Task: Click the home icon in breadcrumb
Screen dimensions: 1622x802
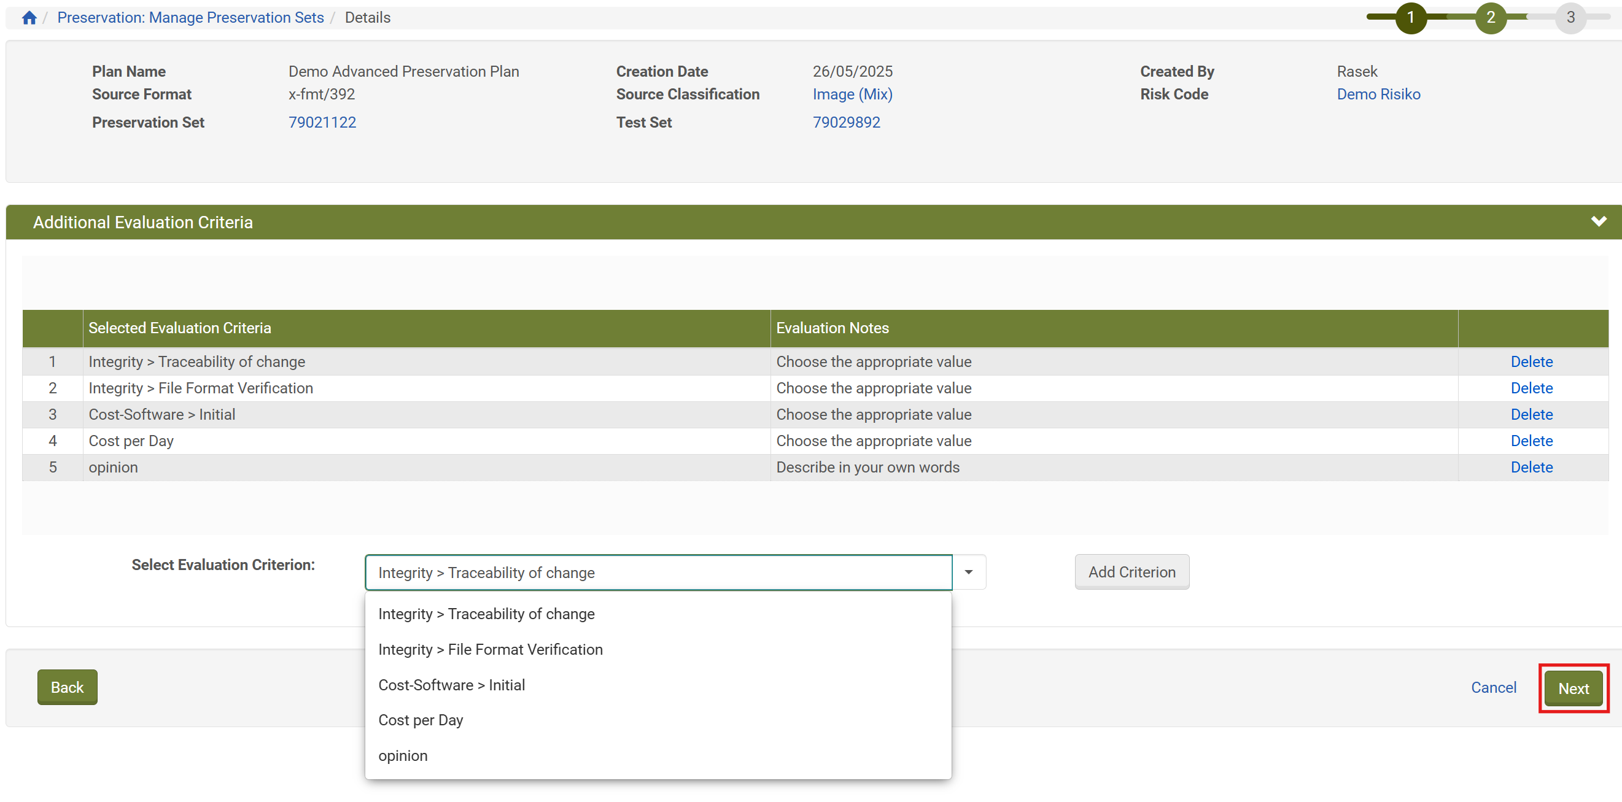Action: point(29,18)
